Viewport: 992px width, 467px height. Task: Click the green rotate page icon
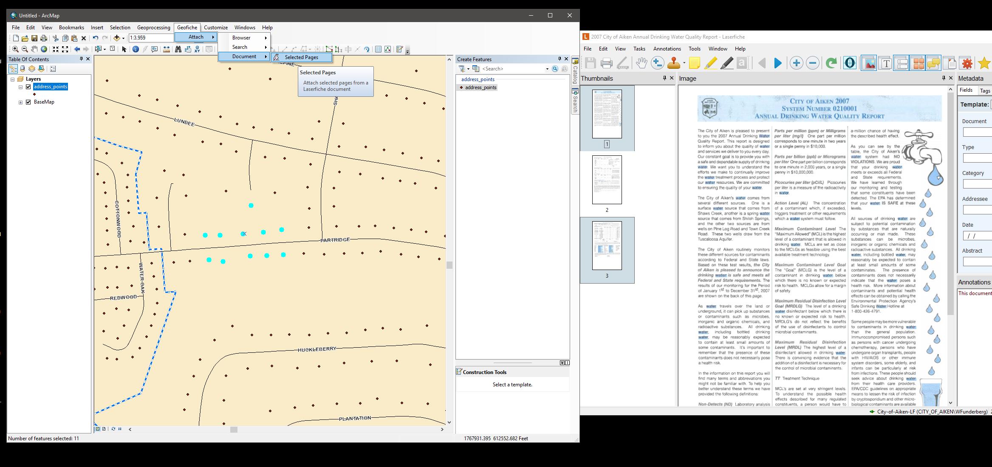[831, 63]
